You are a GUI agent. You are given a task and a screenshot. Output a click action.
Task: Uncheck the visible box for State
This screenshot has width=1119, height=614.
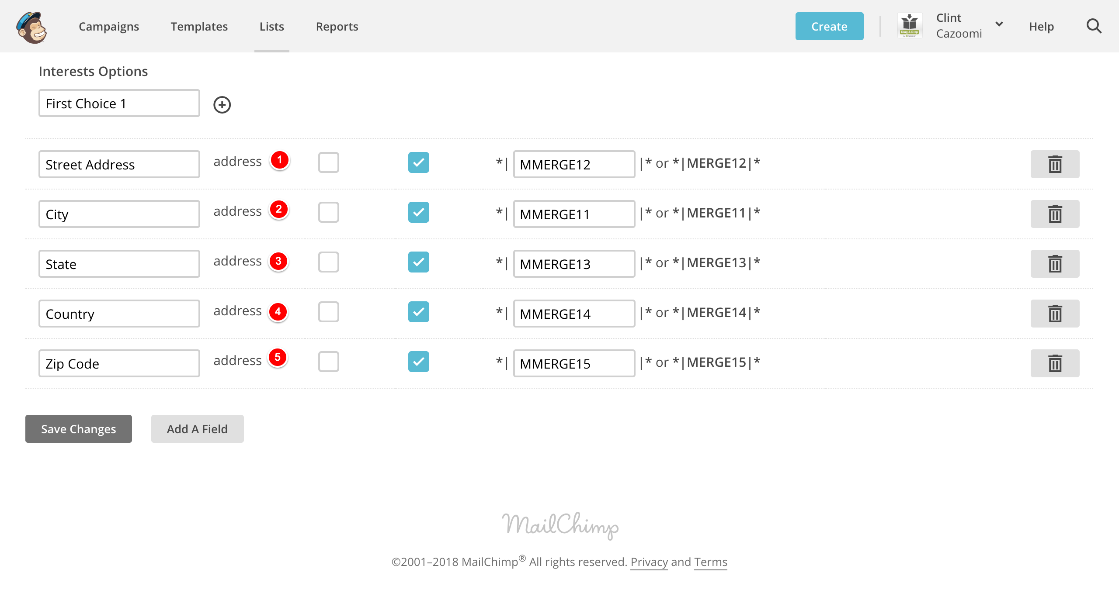(419, 262)
